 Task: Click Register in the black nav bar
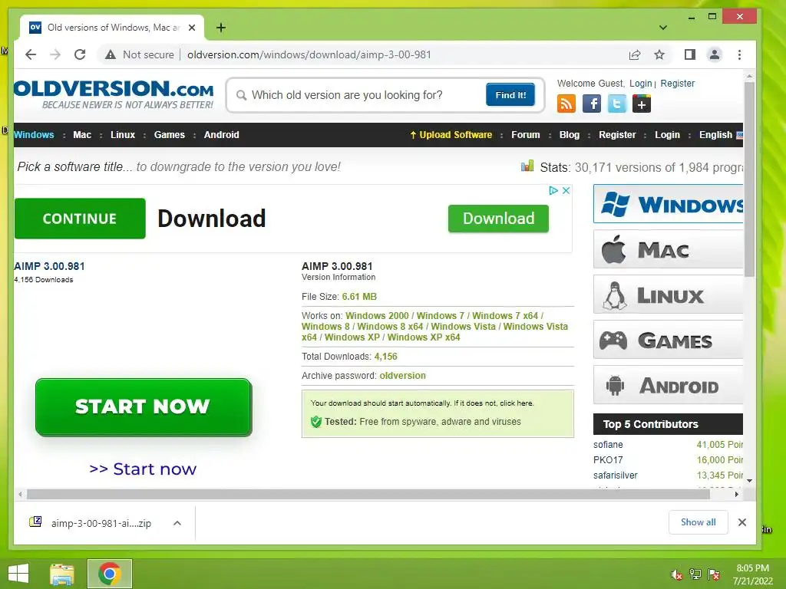pyautogui.click(x=617, y=135)
